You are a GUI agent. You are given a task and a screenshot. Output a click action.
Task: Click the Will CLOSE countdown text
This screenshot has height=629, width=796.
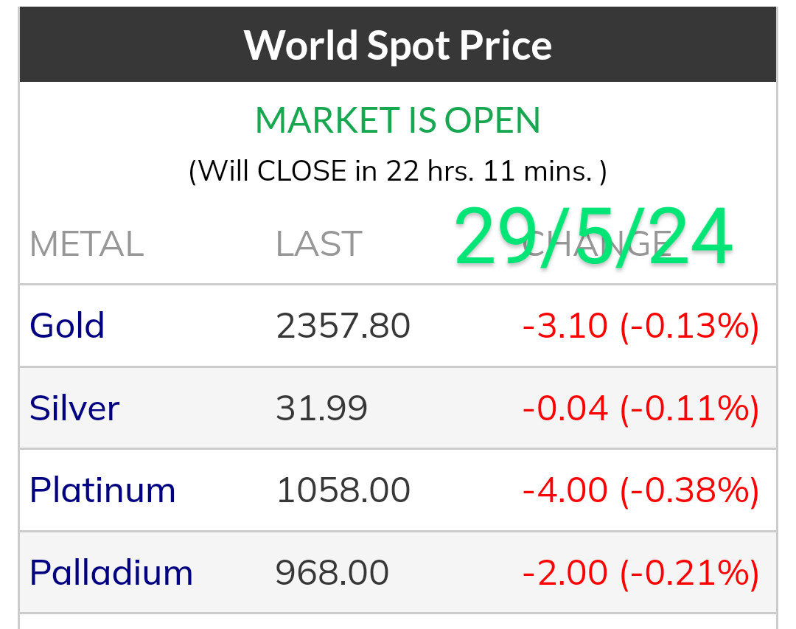tap(398, 171)
